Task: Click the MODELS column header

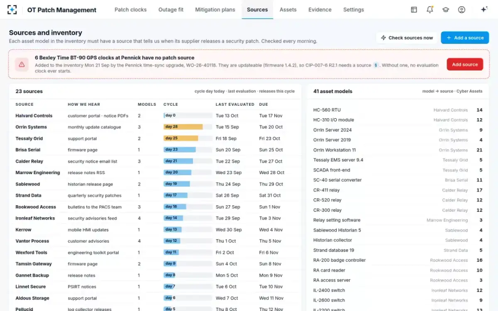Action: pyautogui.click(x=147, y=104)
